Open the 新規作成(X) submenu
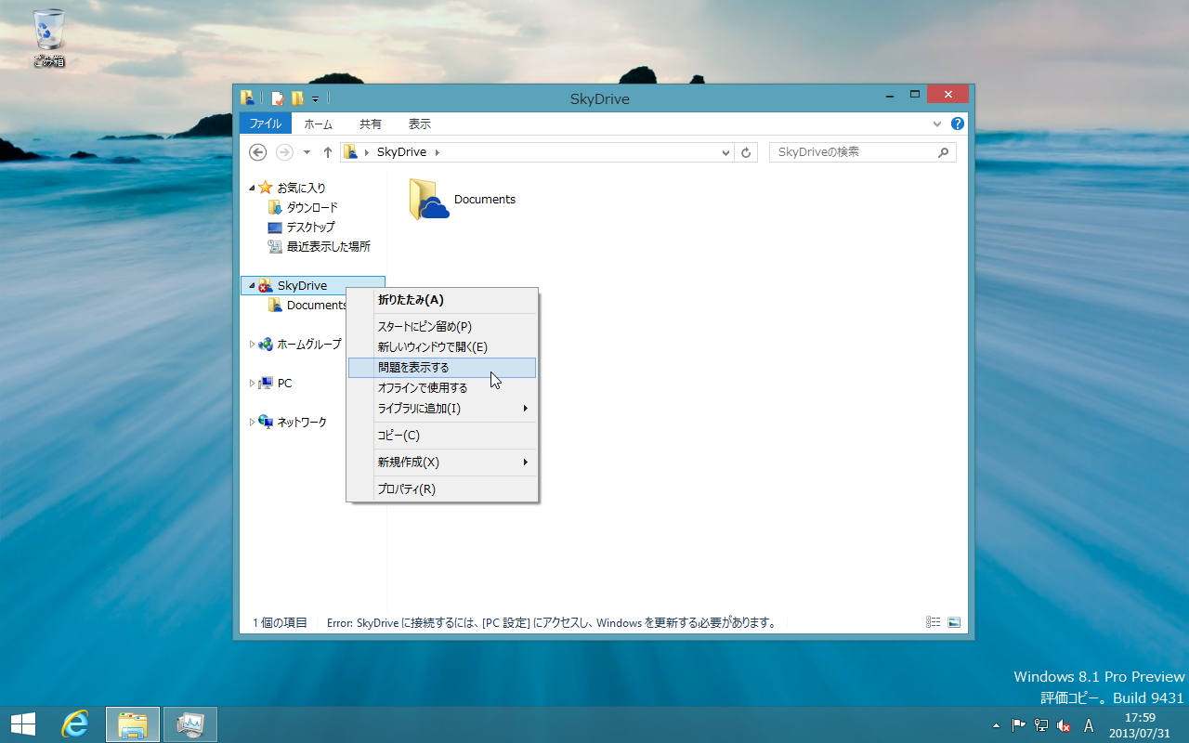The width and height of the screenshot is (1189, 743). (x=442, y=463)
